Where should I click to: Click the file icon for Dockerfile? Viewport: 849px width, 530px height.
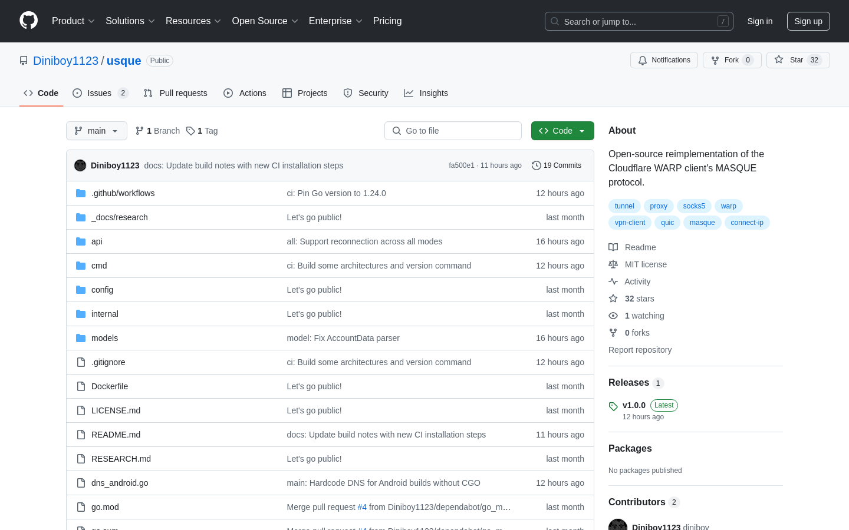pyautogui.click(x=81, y=386)
